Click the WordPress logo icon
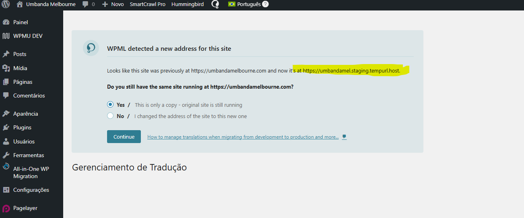The image size is (524, 218). (x=6, y=4)
